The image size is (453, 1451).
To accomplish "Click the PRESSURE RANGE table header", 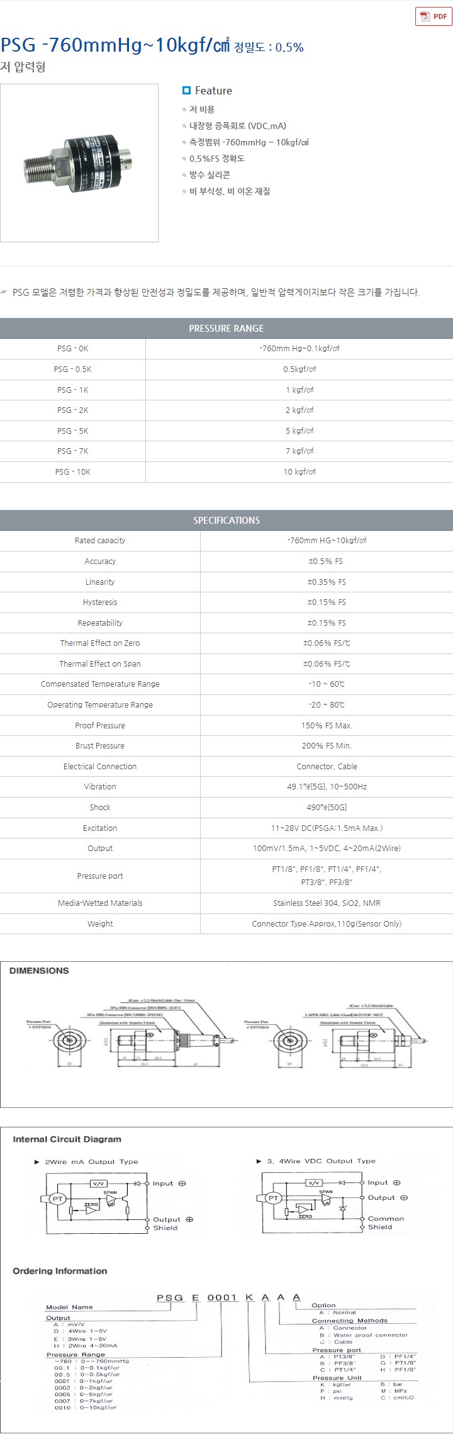I will [x=226, y=328].
